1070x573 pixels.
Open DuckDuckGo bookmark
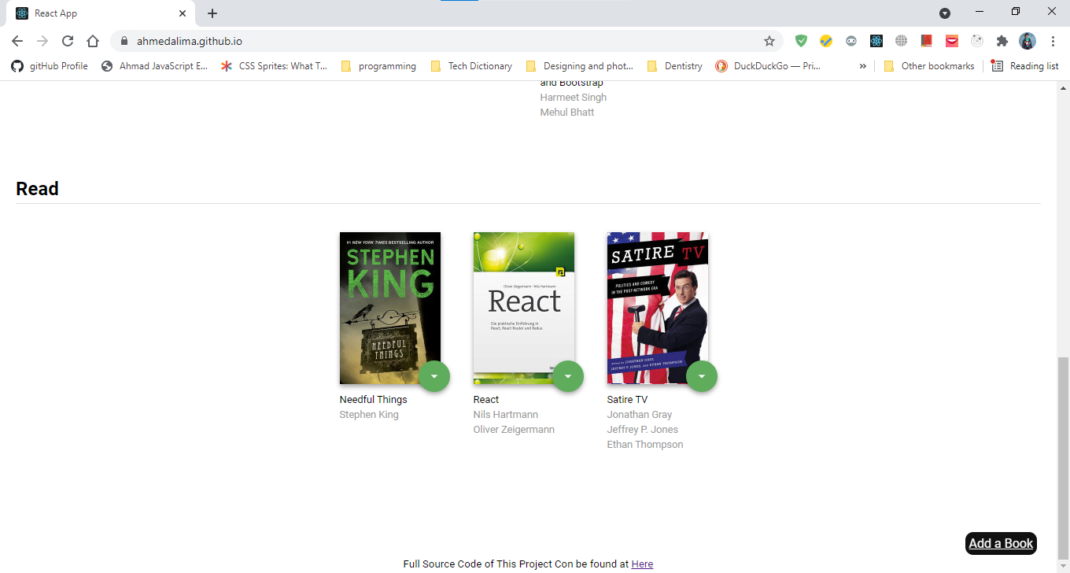tap(769, 66)
